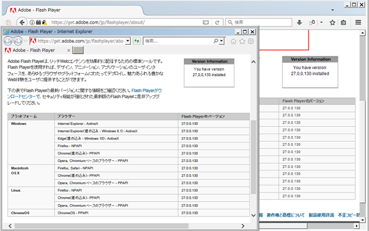Viewport: 369px width, 231px height.
Task: Click the Flash Player version column header in IE
Action: (214, 116)
